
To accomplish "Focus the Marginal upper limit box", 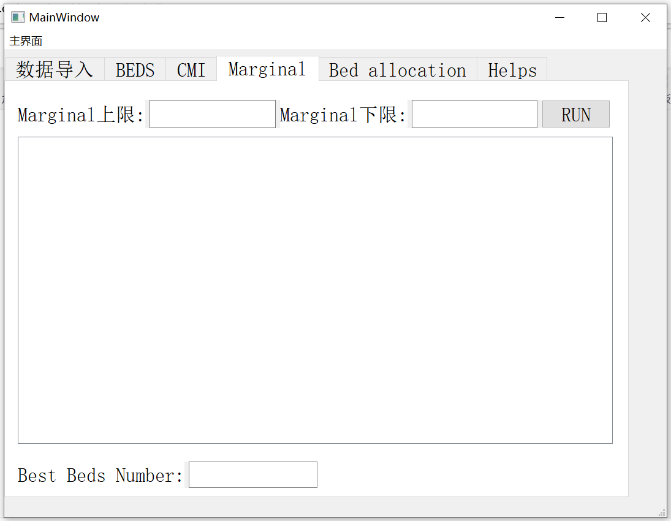I will point(212,113).
